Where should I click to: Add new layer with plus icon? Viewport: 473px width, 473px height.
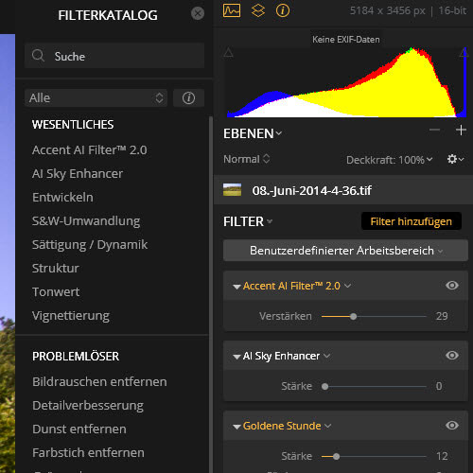(x=461, y=130)
